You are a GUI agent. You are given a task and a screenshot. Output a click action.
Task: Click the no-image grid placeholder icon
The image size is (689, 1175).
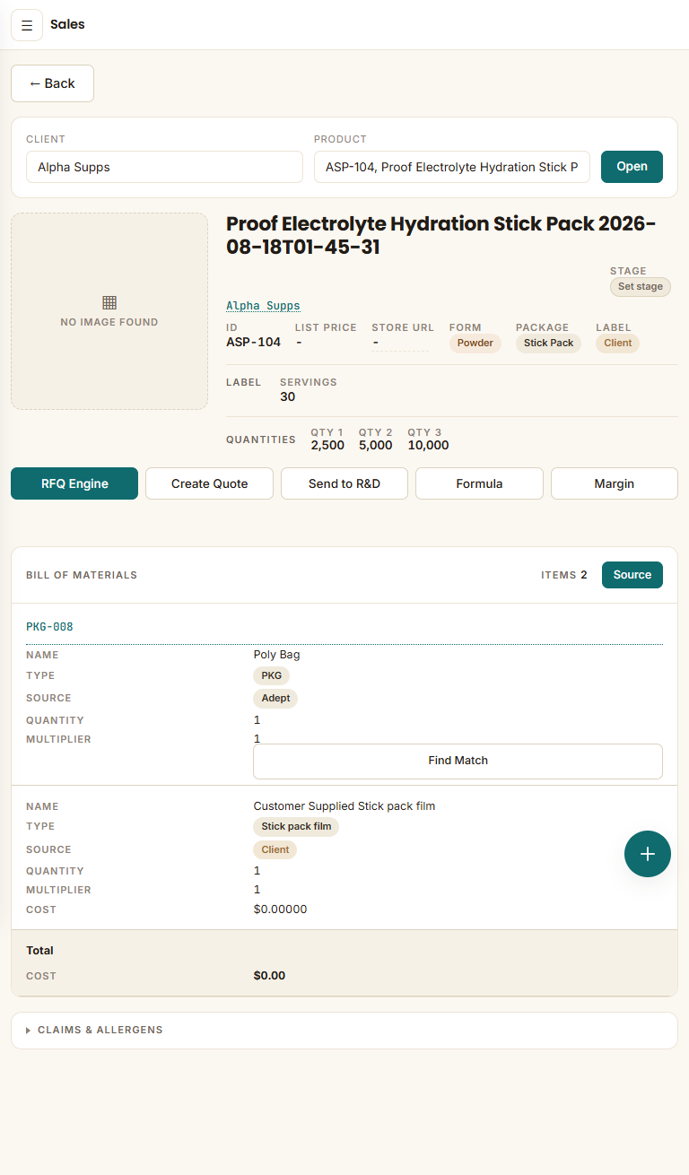[x=109, y=302]
